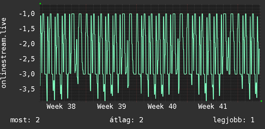Image resolution: width=265 pixels, height=129 pixels.
Task: Click the Week 39 axis label
Action: 112,107
